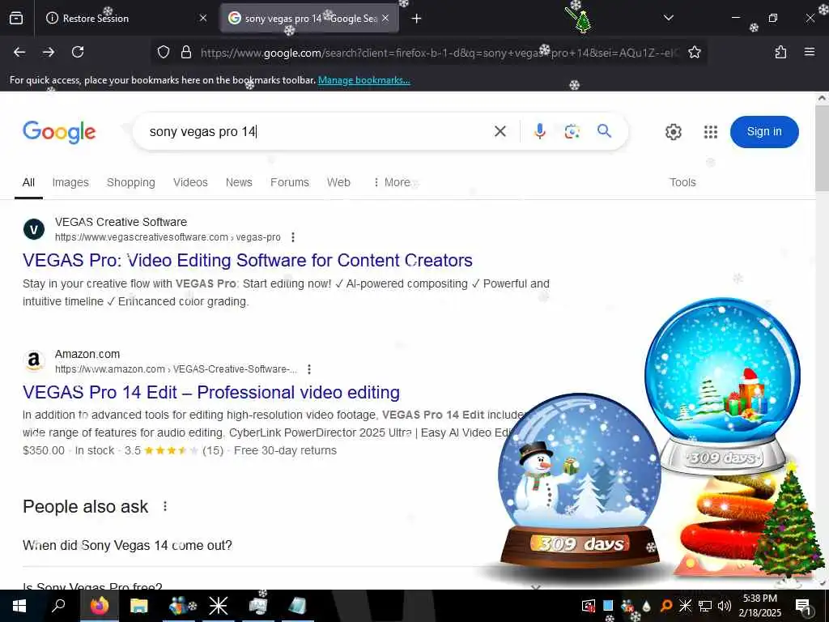Click the Sign in button

[764, 132]
